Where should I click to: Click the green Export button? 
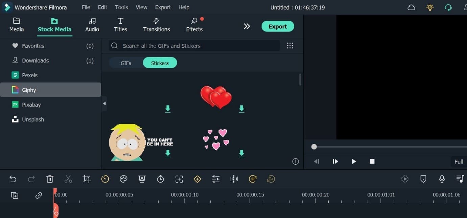point(278,26)
